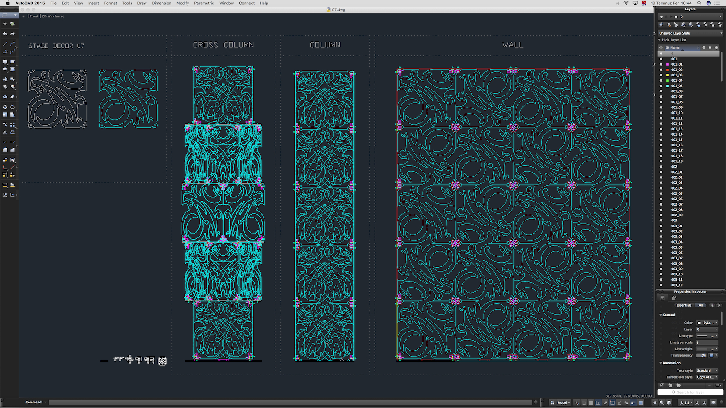Viewport: 726px width, 408px height.
Task: Toggle visibility of layer 001_01
Action: pos(661,64)
